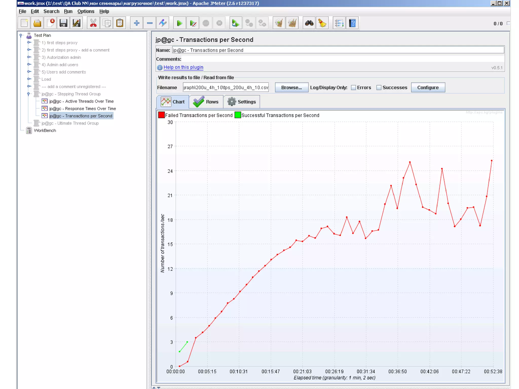Enable the Successes only checkbox
This screenshot has width=519, height=389.
[x=379, y=88]
